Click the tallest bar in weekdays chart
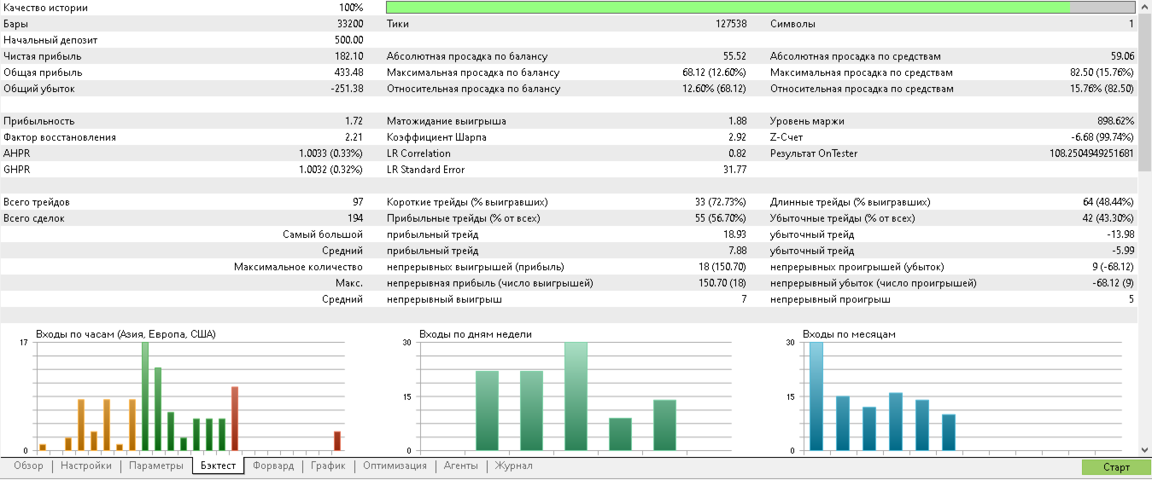Image resolution: width=1152 pixels, height=480 pixels. 576,396
